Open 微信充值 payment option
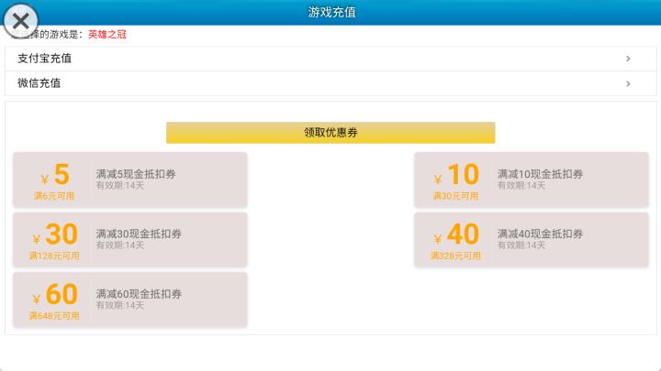The height and width of the screenshot is (371, 661). tap(330, 83)
